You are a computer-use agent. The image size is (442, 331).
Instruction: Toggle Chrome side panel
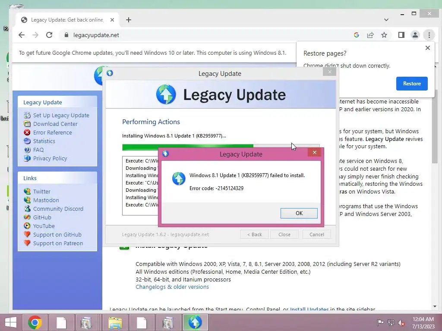pyautogui.click(x=401, y=35)
